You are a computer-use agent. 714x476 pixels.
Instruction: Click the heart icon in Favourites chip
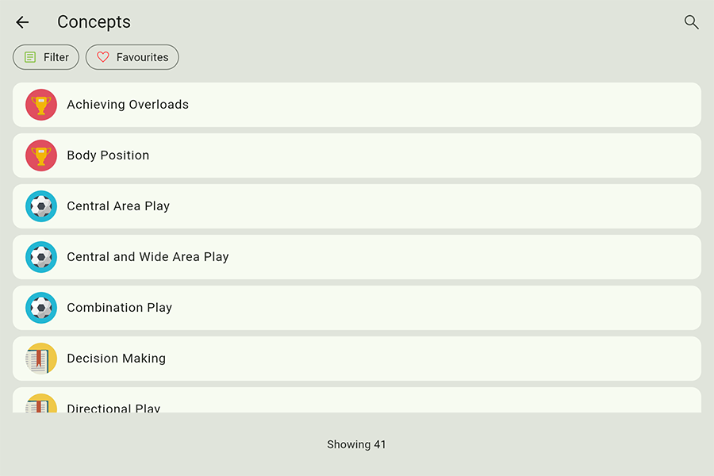[x=103, y=57]
